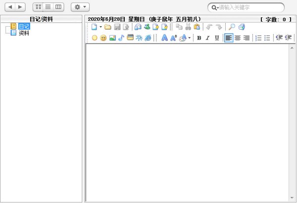
Task: Select 日记 in the tree
Action: [x=24, y=26]
